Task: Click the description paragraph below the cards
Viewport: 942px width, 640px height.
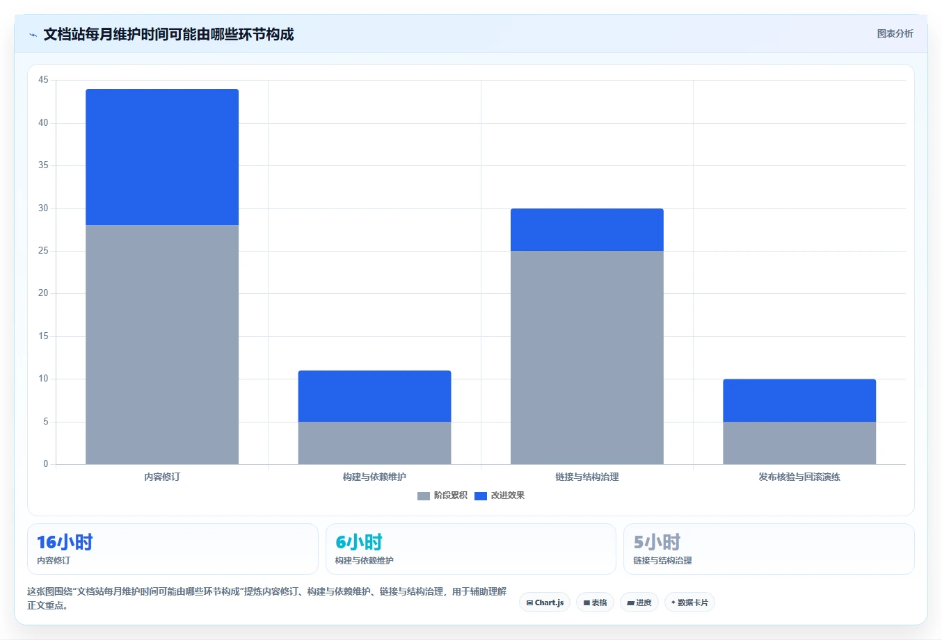Action: pyautogui.click(x=267, y=598)
